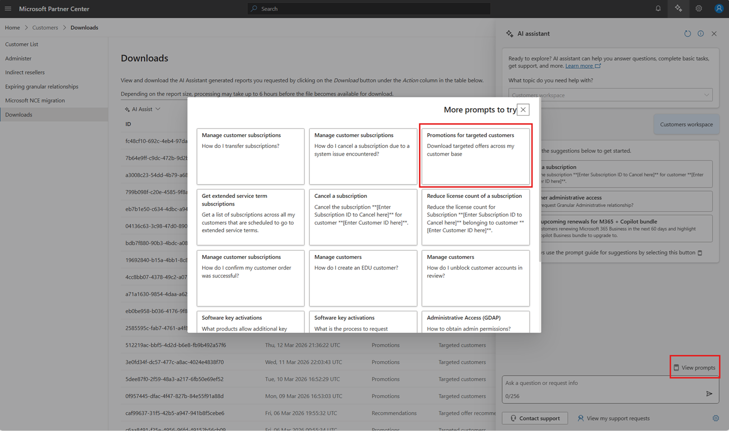Viewport: 729px width, 431px height.
Task: Open Expiring granular relationships in sidebar
Action: click(x=42, y=86)
